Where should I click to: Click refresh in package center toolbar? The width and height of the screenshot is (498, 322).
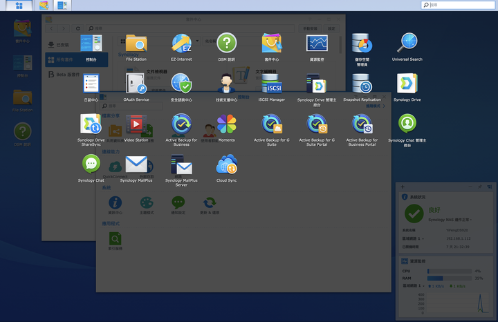(x=77, y=28)
